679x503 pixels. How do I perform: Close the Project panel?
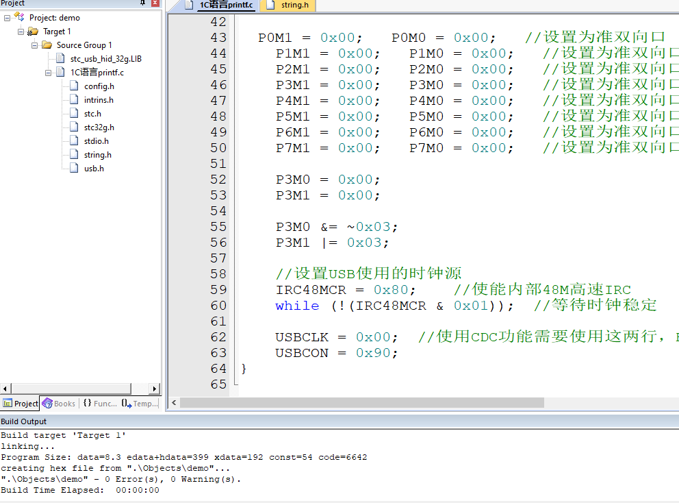click(155, 3)
